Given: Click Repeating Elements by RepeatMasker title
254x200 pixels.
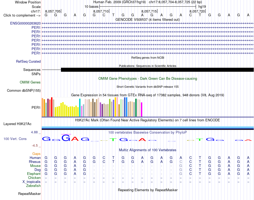Looking at the screenshot, I should pyautogui.click(x=148, y=190).
